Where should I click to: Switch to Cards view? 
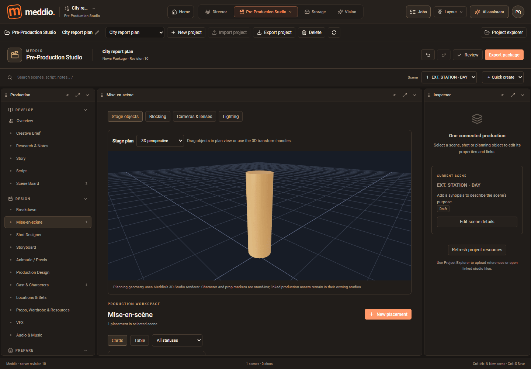[x=117, y=341]
